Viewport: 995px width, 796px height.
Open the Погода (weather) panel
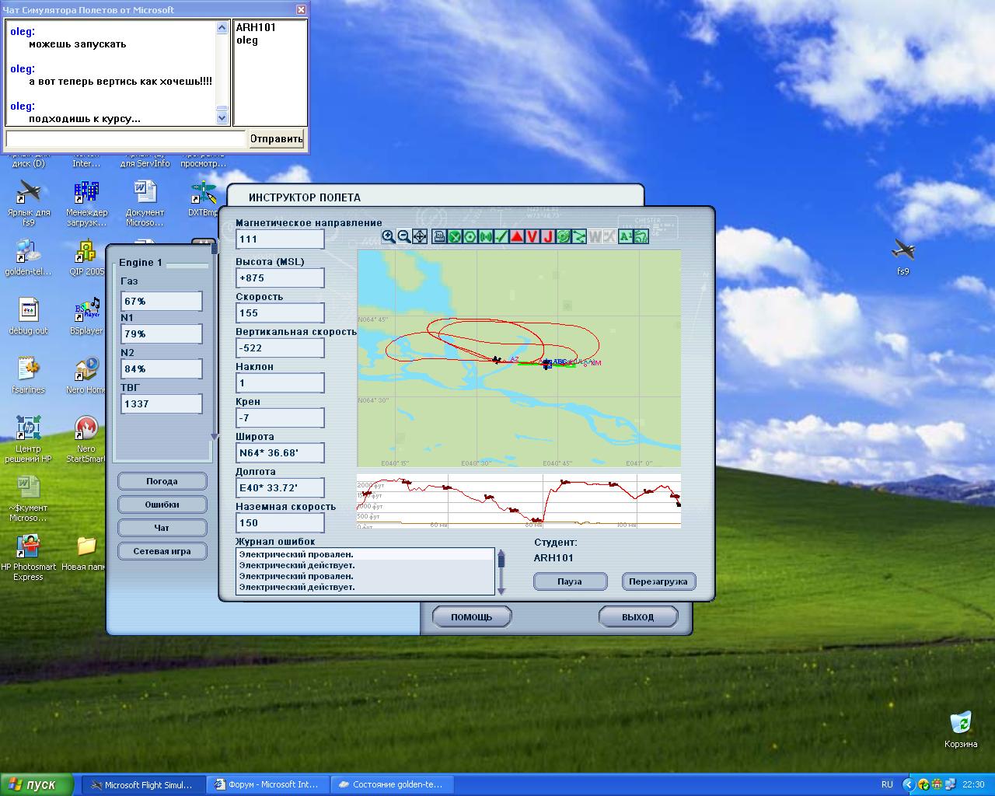pos(162,481)
